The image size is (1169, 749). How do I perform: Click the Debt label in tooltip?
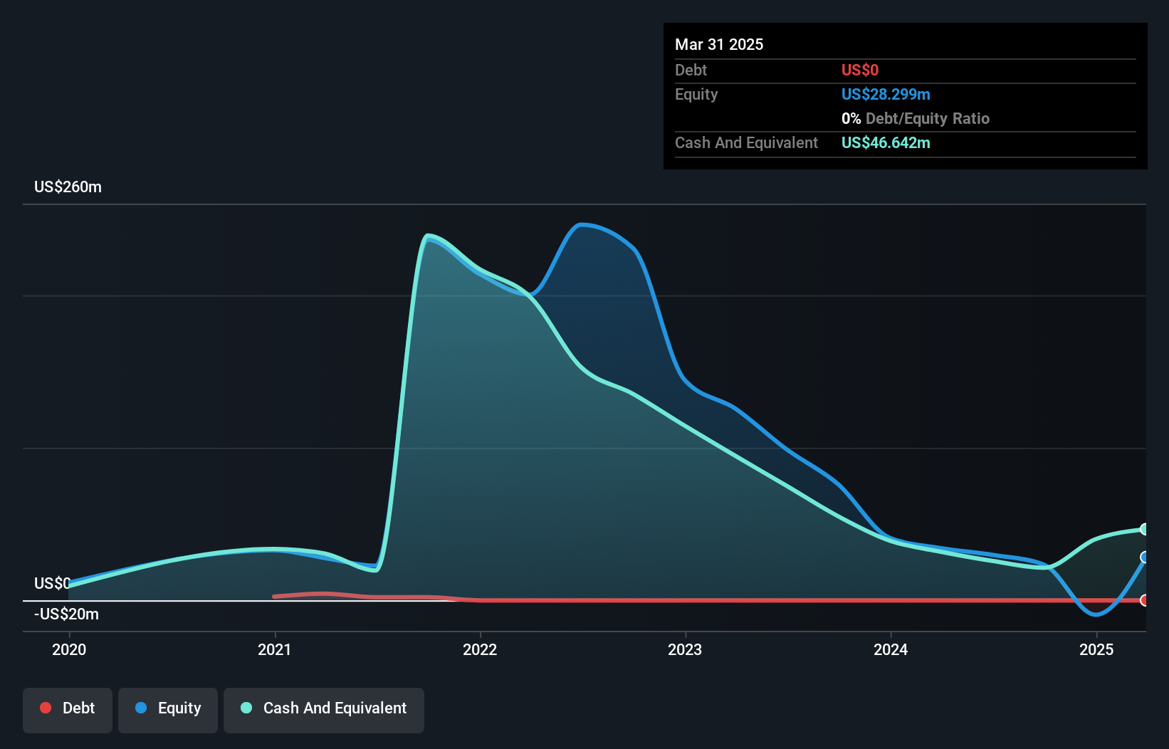coord(691,70)
